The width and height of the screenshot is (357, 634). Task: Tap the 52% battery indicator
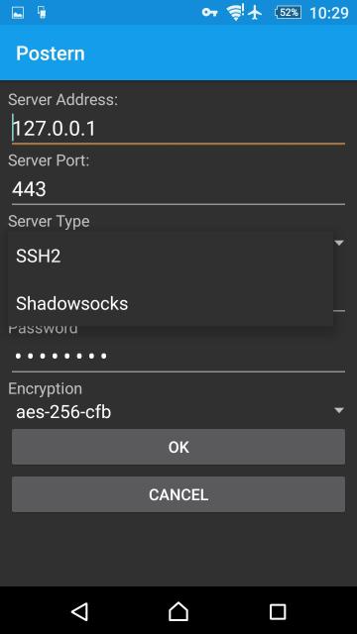tap(289, 13)
